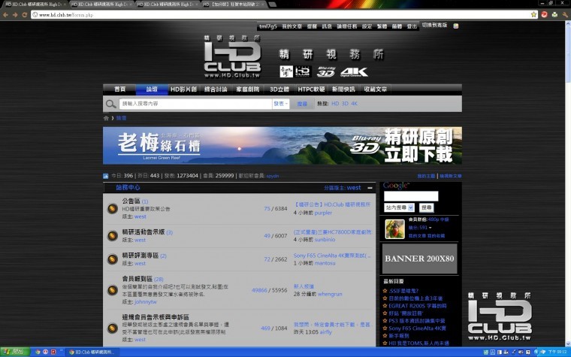The image size is (571, 357).
Task: Click the hot search keyword 4K
Action: point(354,104)
